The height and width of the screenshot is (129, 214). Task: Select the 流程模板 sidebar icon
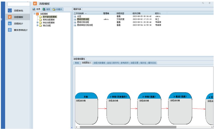[x=10, y=17]
